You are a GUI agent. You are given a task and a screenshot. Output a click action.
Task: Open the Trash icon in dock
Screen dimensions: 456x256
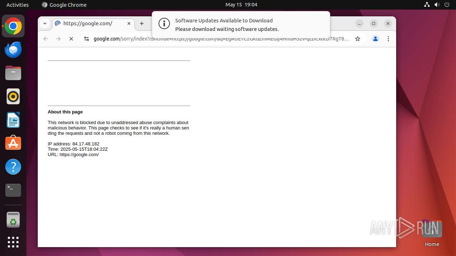[x=13, y=220]
